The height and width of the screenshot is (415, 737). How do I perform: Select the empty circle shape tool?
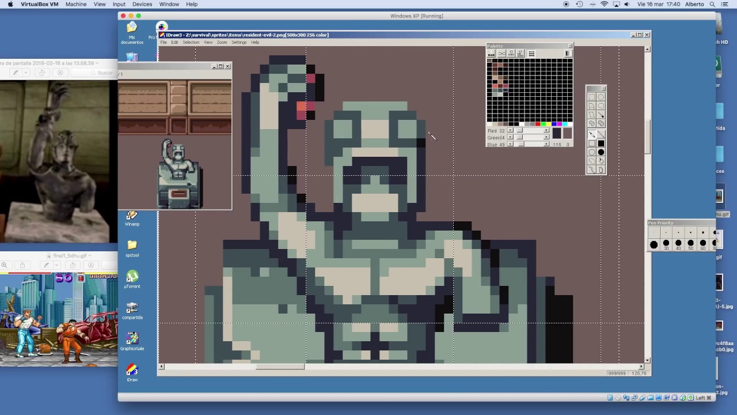pos(592,152)
